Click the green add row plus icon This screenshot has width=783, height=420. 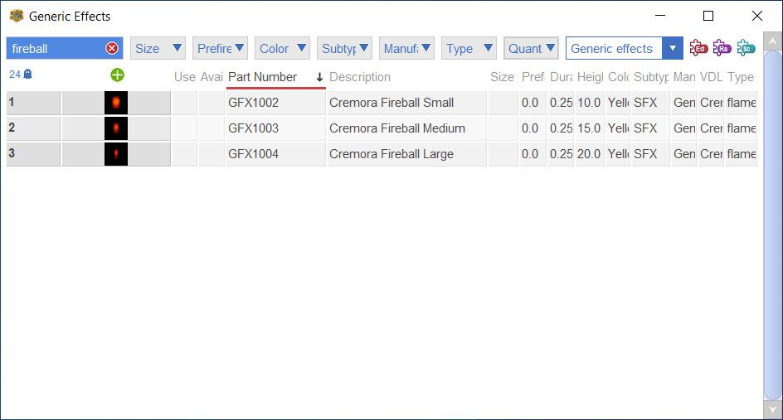pos(117,75)
